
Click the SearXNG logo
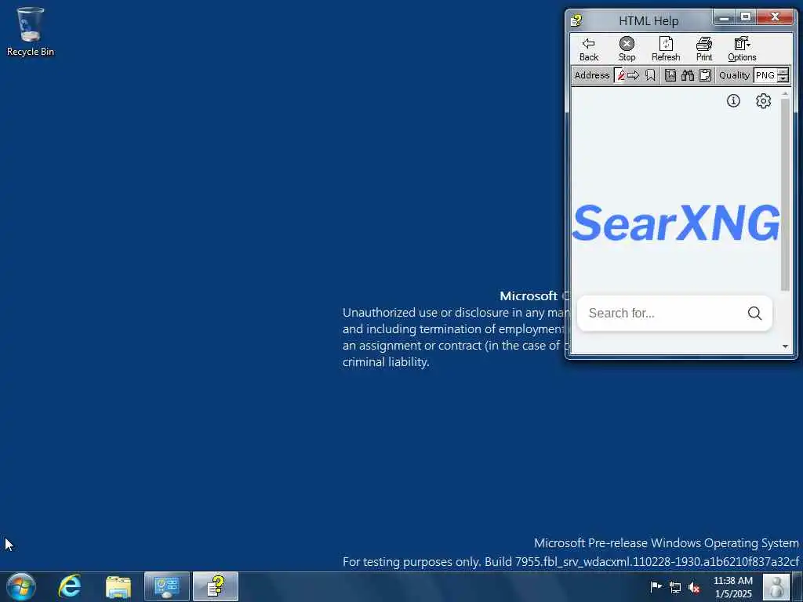676,223
